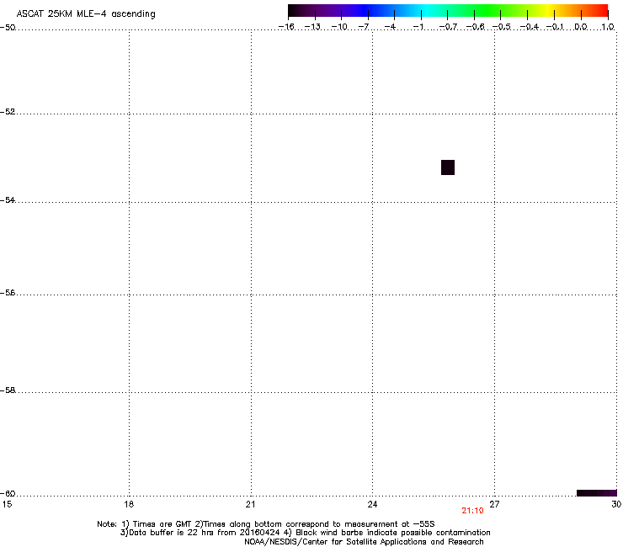
Task: Click the cyan section of the color bar
Action: coord(427,10)
